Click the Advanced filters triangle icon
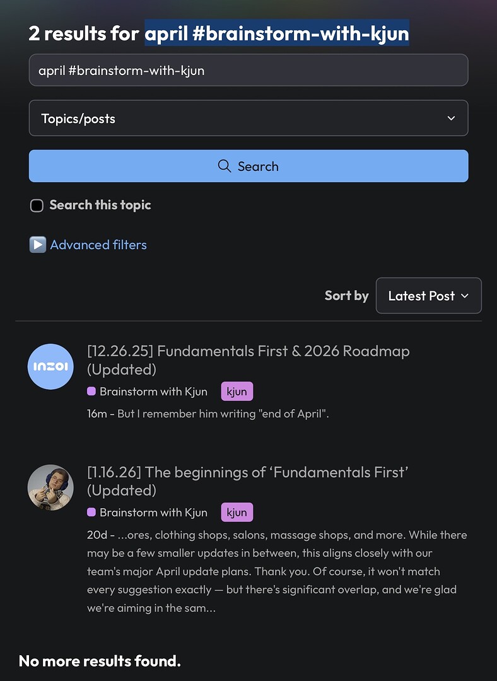Image resolution: width=497 pixels, height=681 pixels. coord(38,245)
